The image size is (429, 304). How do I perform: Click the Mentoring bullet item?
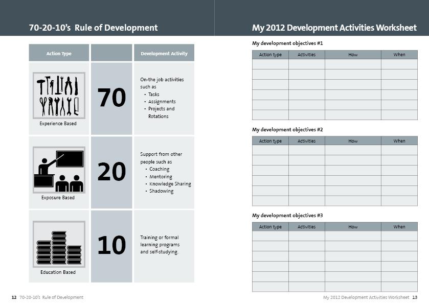161,177
